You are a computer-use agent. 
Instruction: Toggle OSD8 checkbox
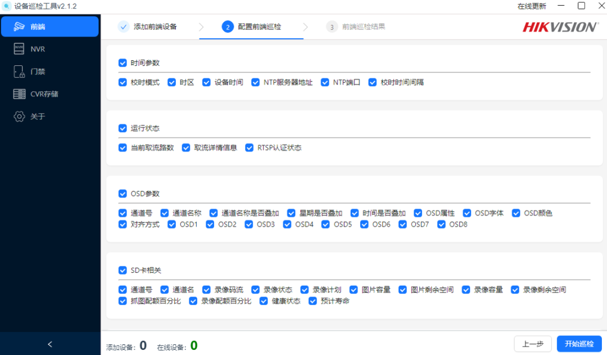coord(441,224)
